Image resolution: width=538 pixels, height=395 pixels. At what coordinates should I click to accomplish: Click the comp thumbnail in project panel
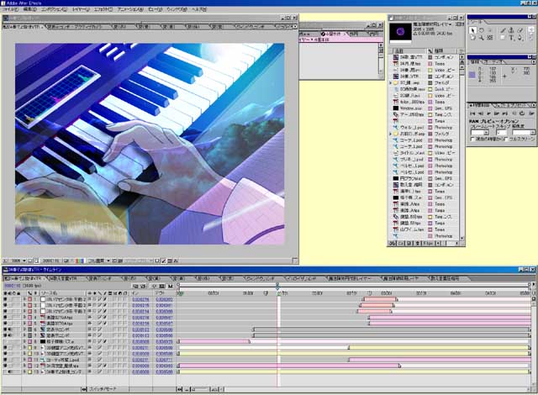click(400, 32)
